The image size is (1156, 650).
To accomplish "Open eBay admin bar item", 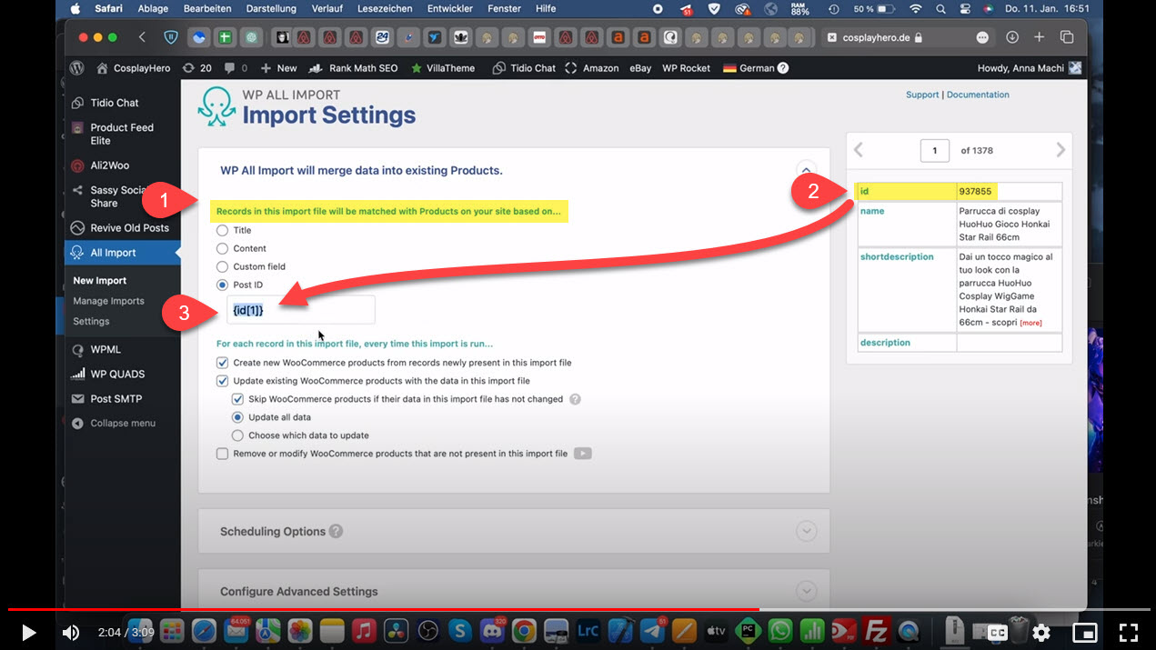I will (x=640, y=68).
